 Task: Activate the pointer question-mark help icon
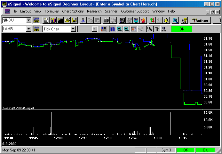184,20
